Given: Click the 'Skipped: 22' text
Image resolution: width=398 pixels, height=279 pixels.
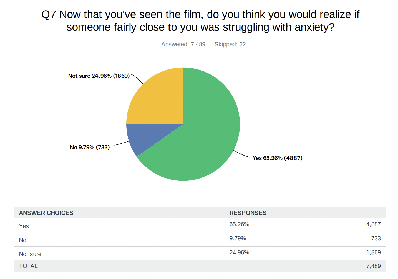Looking at the screenshot, I should 230,44.
